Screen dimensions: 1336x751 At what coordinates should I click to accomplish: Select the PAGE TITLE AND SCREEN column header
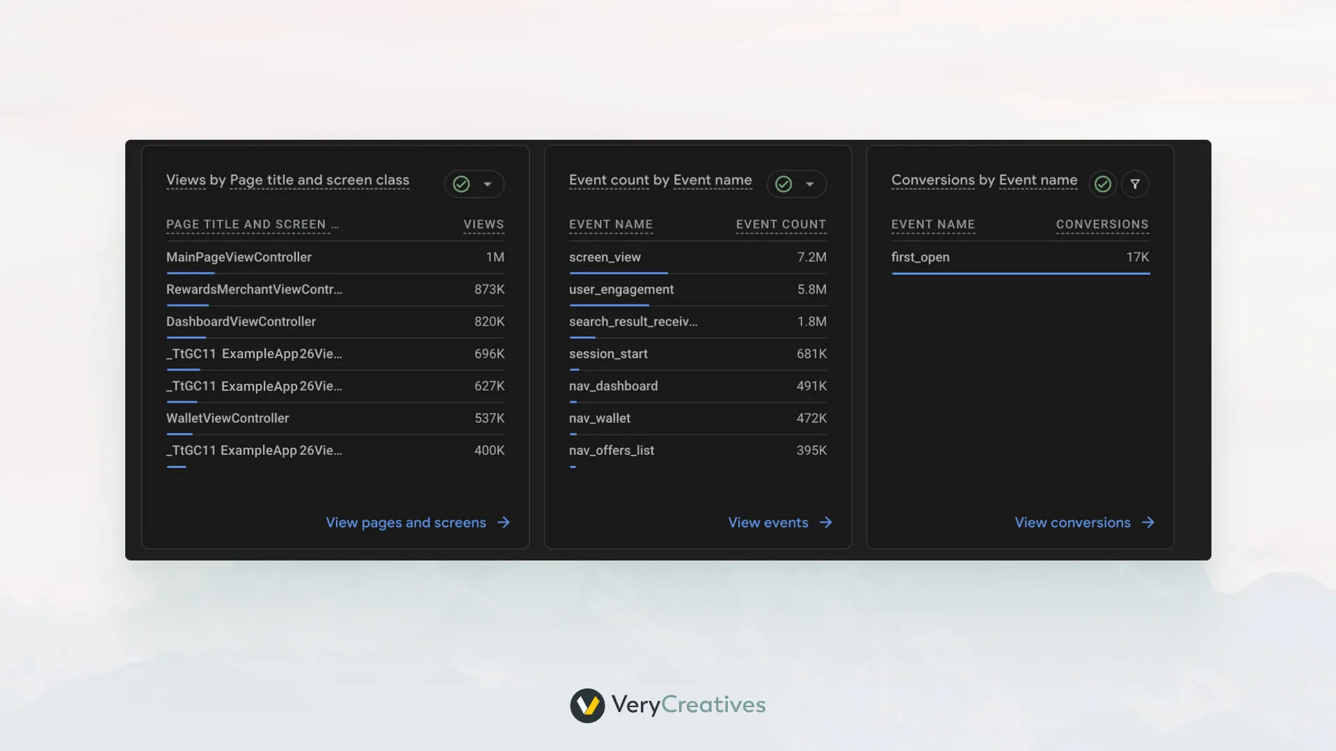[x=252, y=224]
